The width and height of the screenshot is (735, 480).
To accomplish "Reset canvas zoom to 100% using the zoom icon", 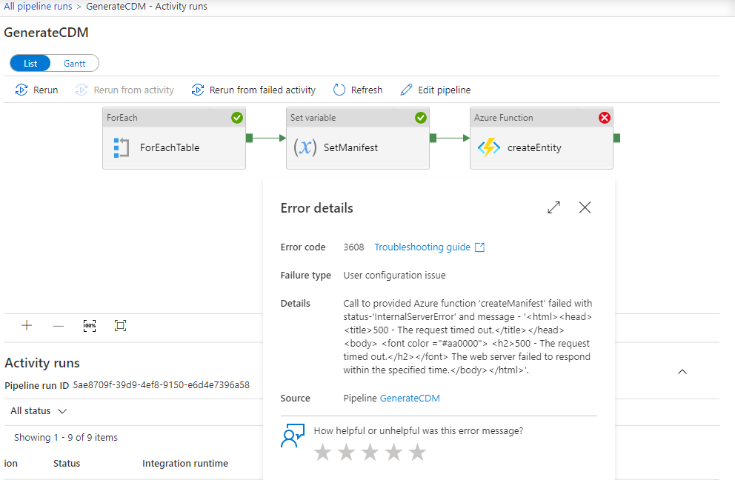I will pos(90,325).
